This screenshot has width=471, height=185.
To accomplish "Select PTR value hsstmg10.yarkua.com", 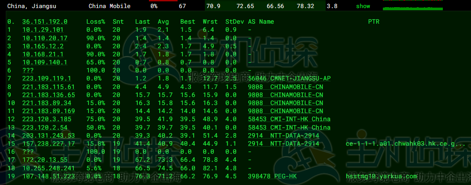I will tap(381, 176).
